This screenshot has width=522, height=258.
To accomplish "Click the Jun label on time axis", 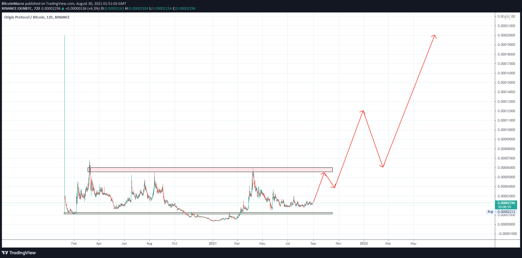I will (124, 243).
